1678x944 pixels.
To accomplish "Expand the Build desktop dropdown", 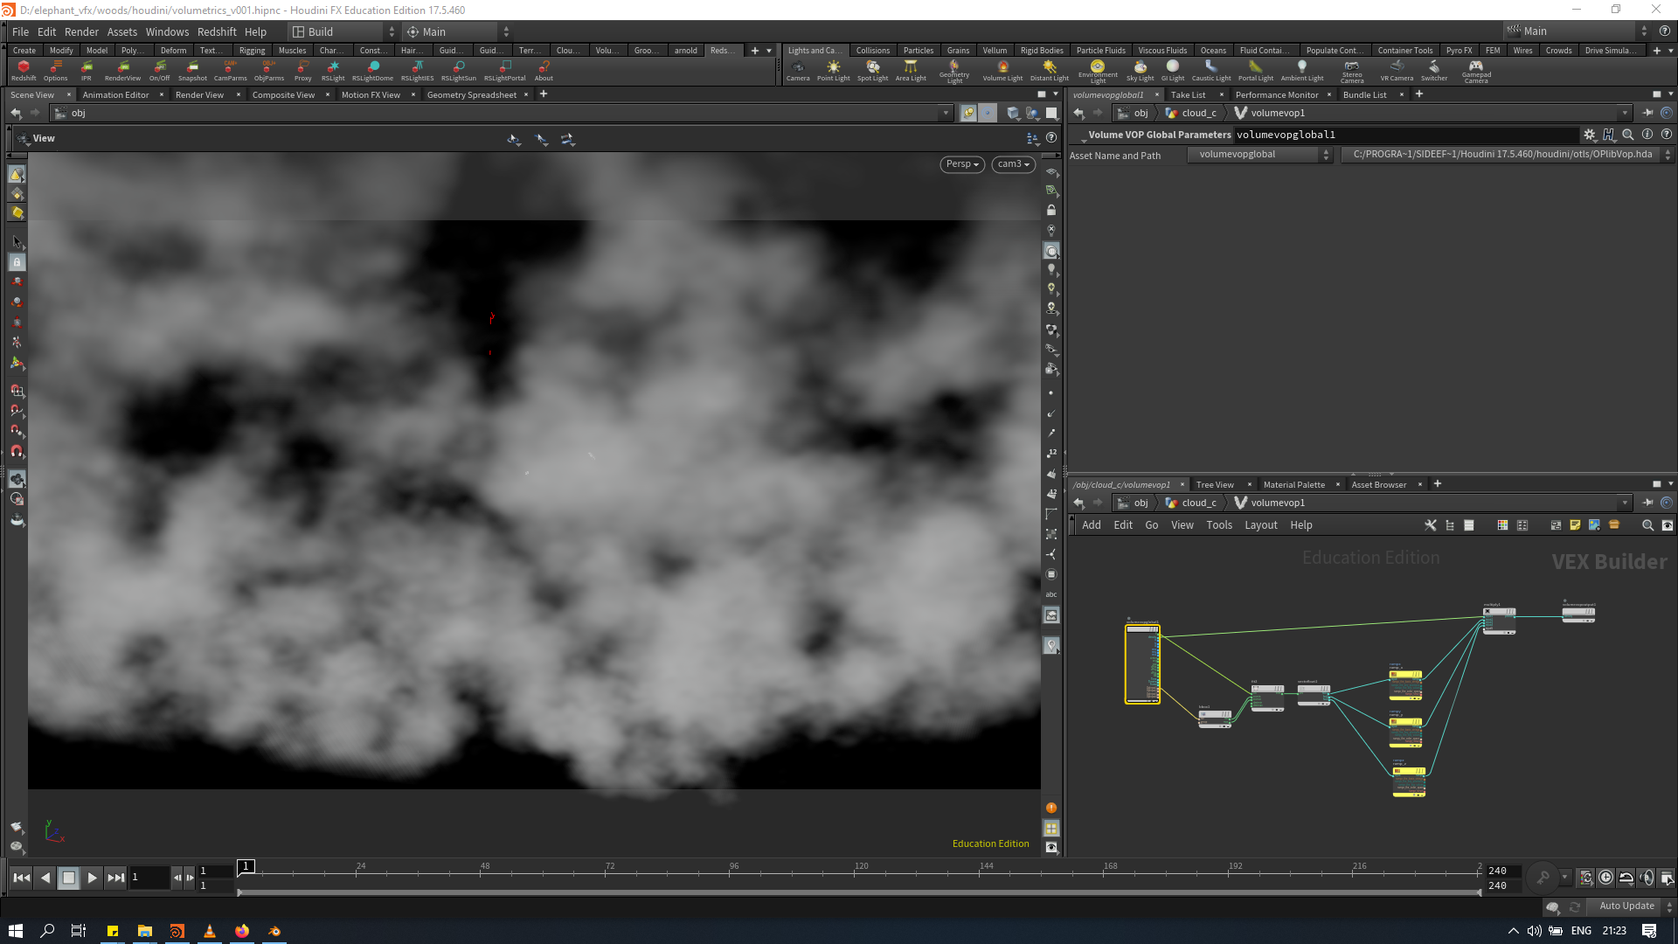I will [344, 31].
